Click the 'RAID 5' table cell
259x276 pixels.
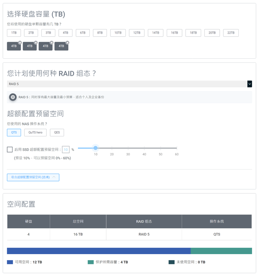144,234
